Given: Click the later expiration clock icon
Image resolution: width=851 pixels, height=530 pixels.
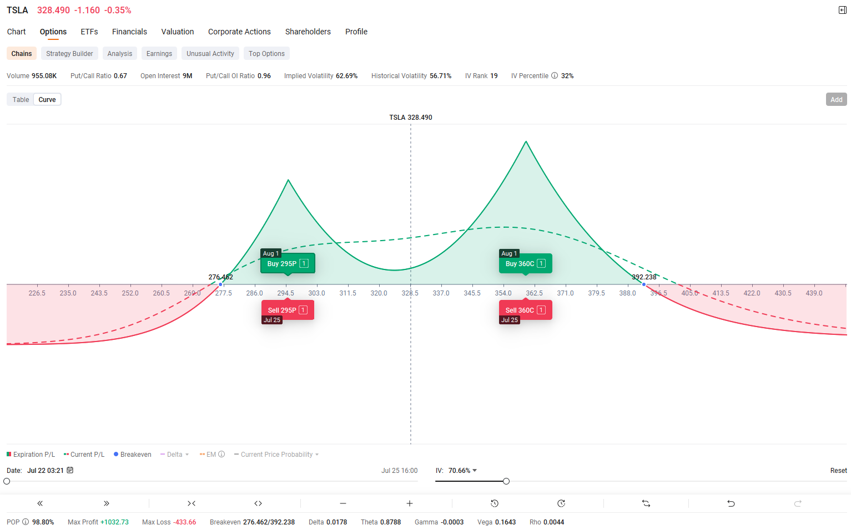Looking at the screenshot, I should pyautogui.click(x=561, y=503).
